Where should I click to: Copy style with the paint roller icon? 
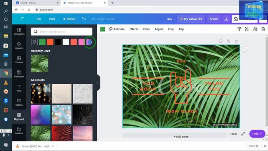(239, 29)
